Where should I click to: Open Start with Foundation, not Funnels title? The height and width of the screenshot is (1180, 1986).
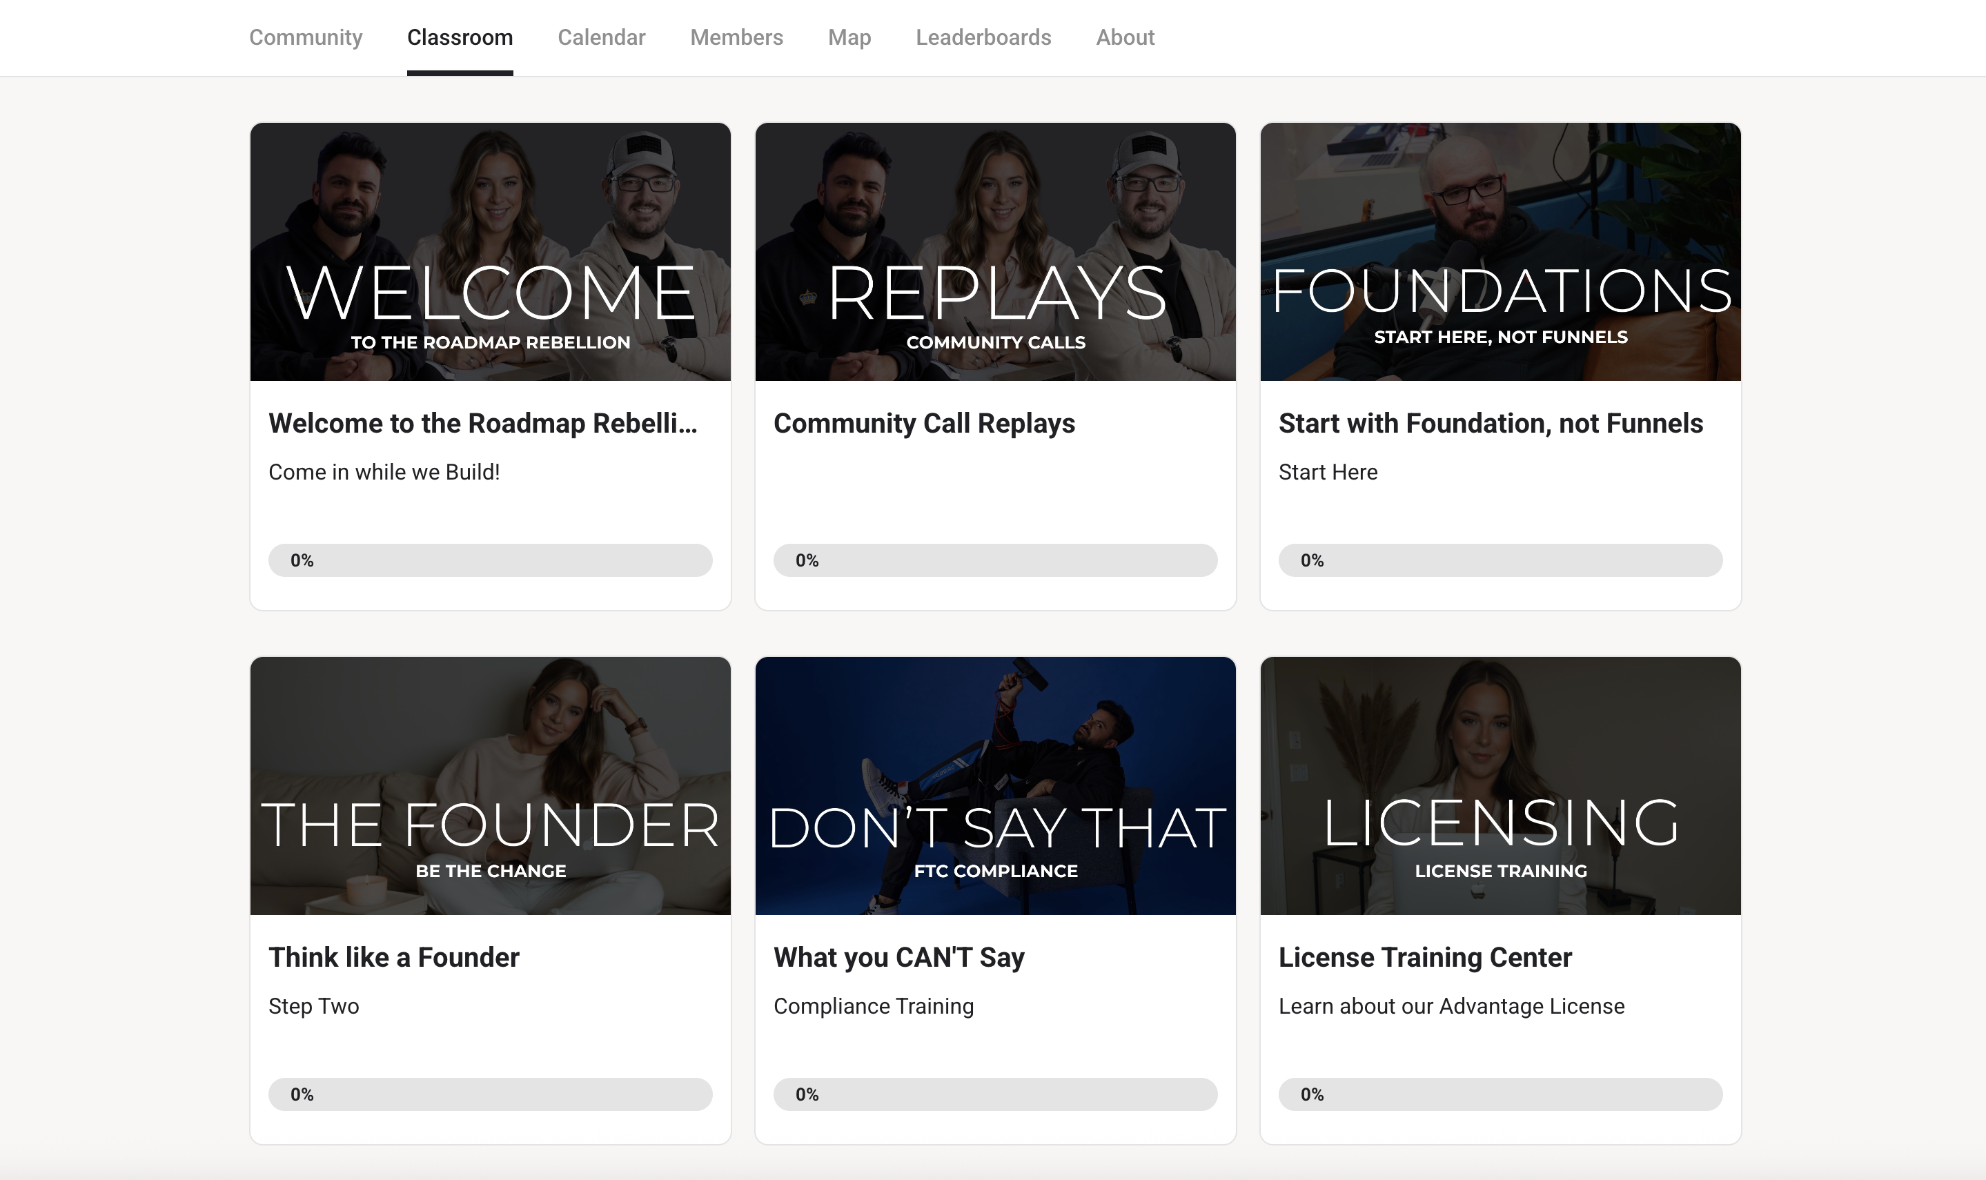(1490, 423)
